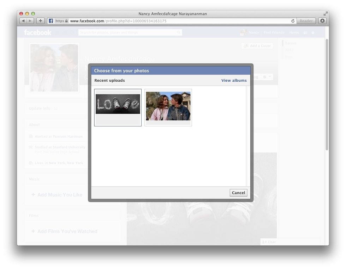Image resolution: width=346 pixels, height=269 pixels.
Task: Click the Add a Cover button
Action: point(257,46)
